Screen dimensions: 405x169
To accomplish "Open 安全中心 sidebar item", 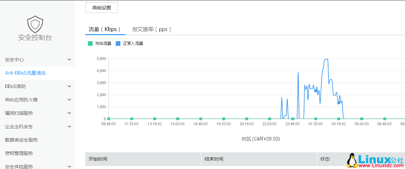I will click(x=37, y=60).
